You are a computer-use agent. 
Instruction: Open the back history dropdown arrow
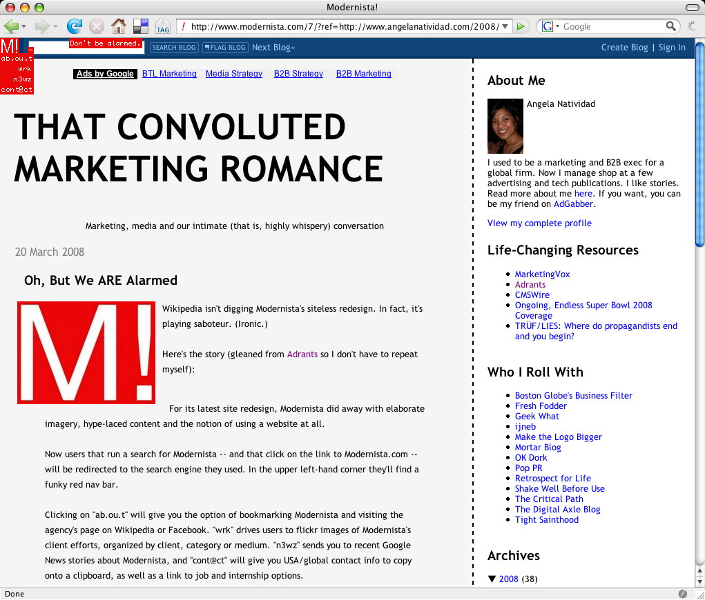[x=24, y=26]
